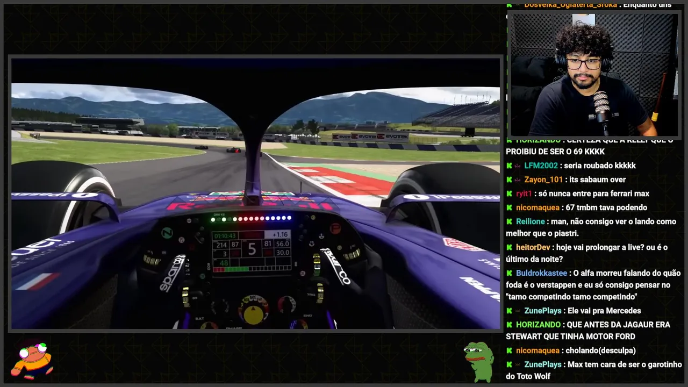Open Buldrokkastee's chat profile
Viewport: 688px width, 387px height.
542,273
